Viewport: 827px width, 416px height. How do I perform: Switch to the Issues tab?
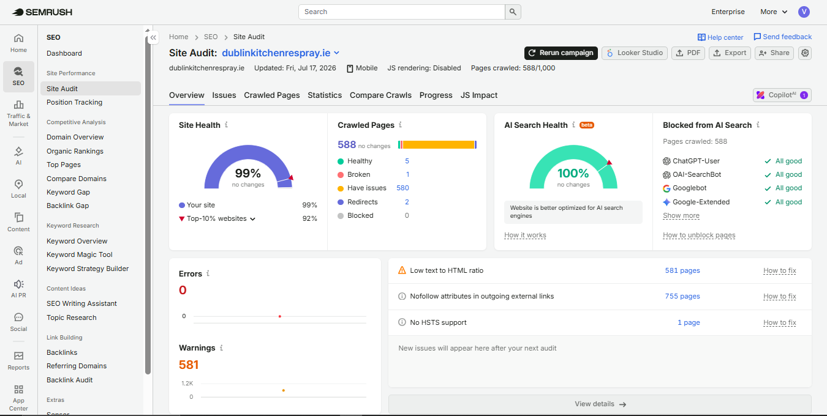pyautogui.click(x=224, y=95)
